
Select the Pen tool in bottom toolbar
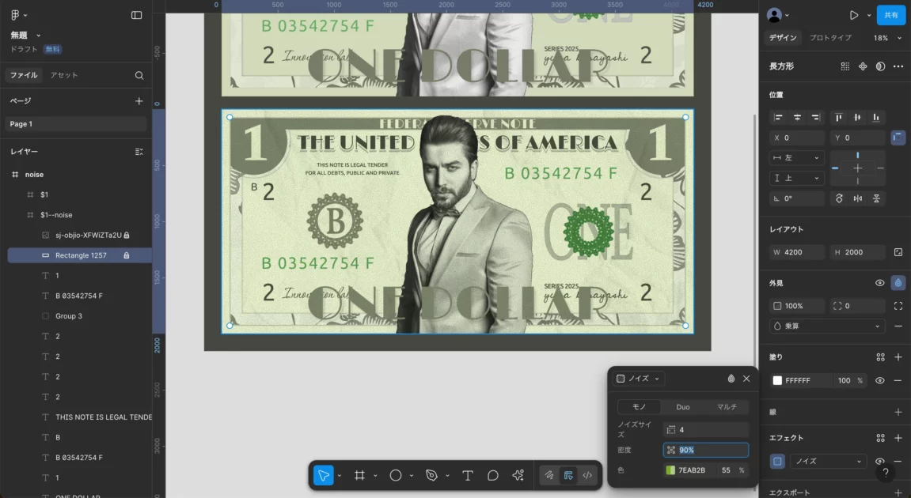[x=431, y=475]
